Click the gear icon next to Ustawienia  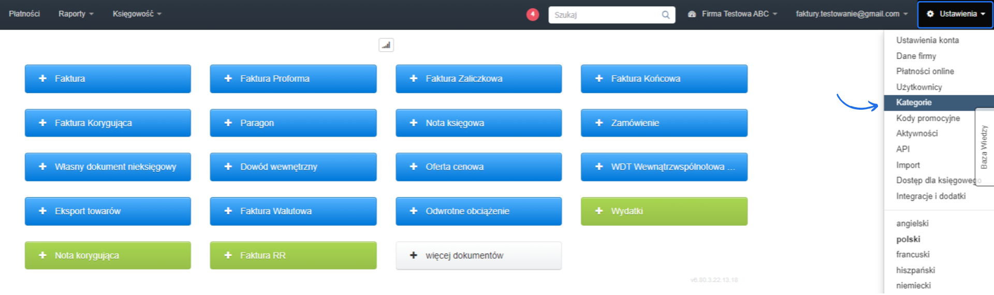[930, 14]
